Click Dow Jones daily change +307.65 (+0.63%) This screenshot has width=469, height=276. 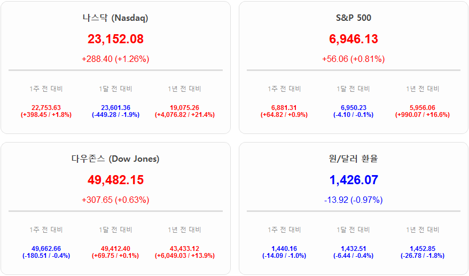click(x=115, y=200)
